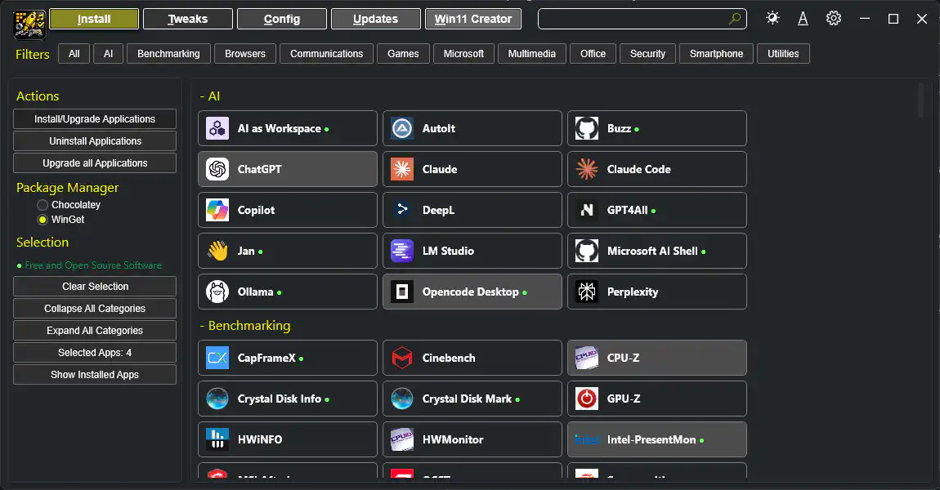Image resolution: width=940 pixels, height=490 pixels.
Task: Collapse the AI category header
Action: pyautogui.click(x=210, y=96)
